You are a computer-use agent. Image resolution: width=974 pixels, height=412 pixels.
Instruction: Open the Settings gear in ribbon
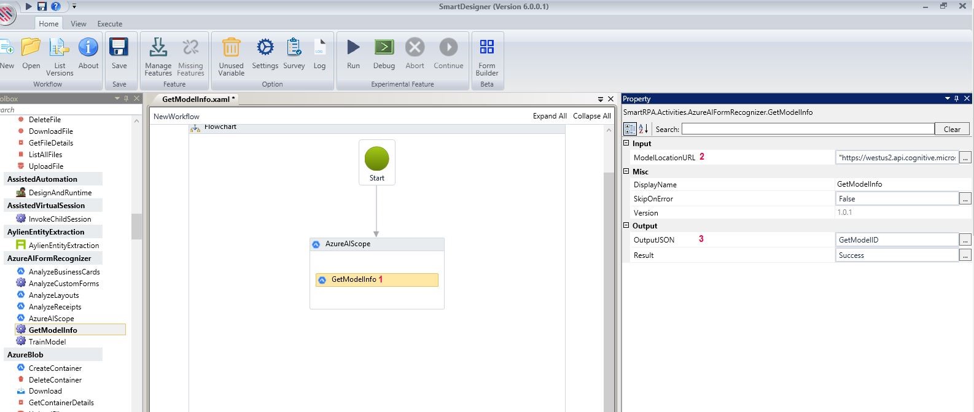click(x=265, y=48)
